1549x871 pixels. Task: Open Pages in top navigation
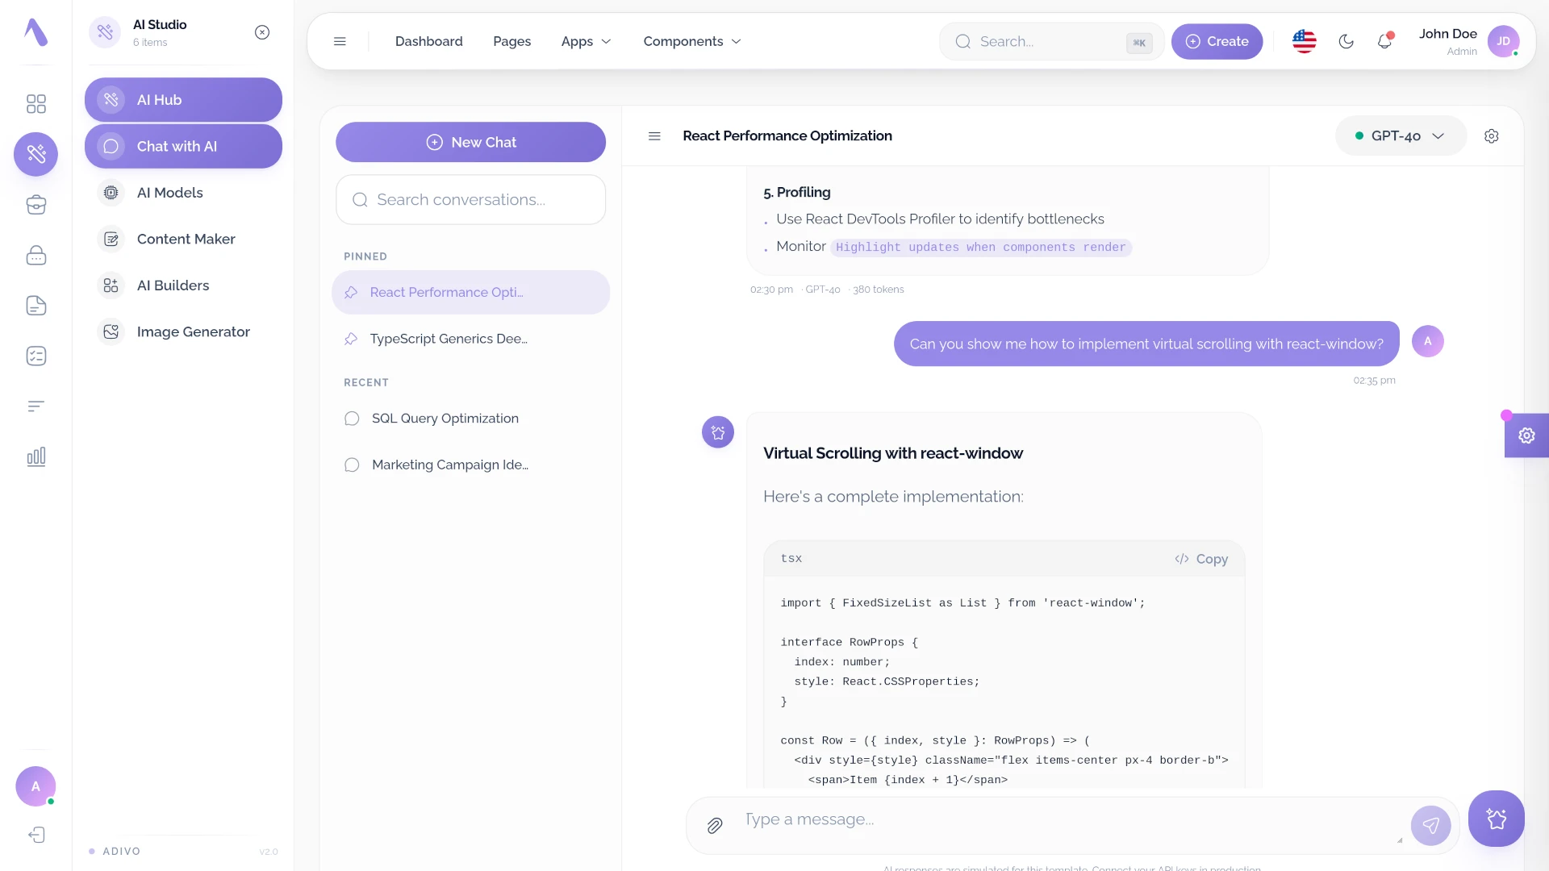(512, 41)
